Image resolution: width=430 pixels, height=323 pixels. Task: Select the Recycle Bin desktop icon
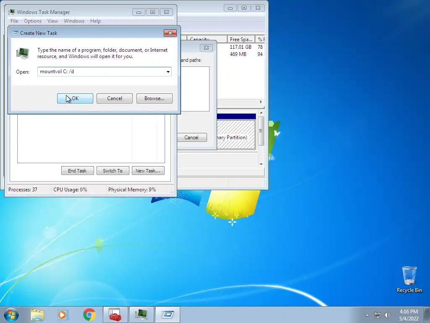pos(409,279)
